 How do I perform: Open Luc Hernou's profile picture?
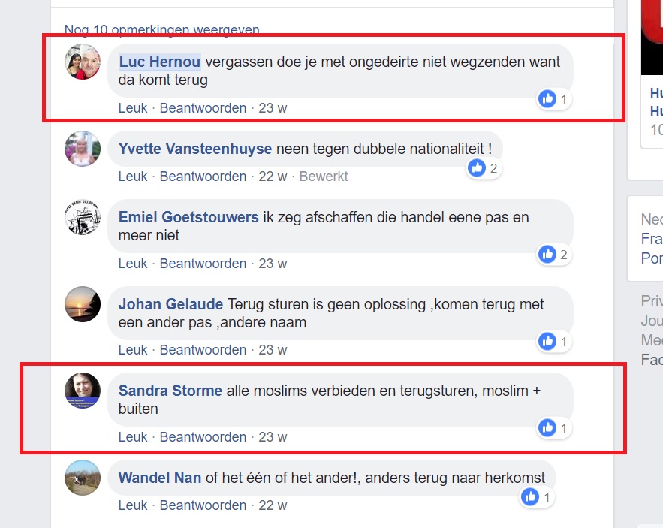[x=83, y=62]
